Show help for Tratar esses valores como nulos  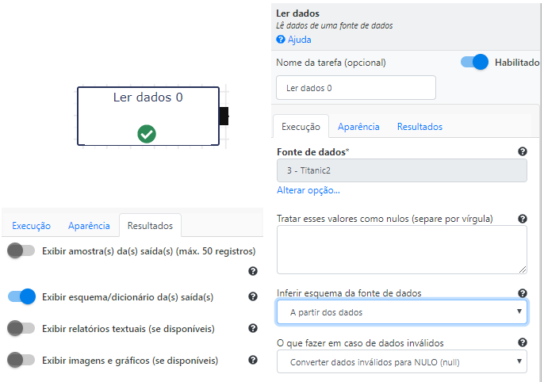[x=522, y=219]
